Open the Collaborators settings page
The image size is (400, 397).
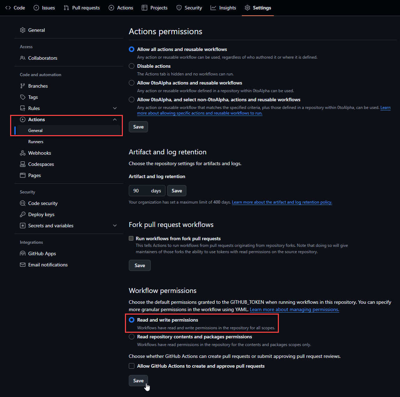42,58
